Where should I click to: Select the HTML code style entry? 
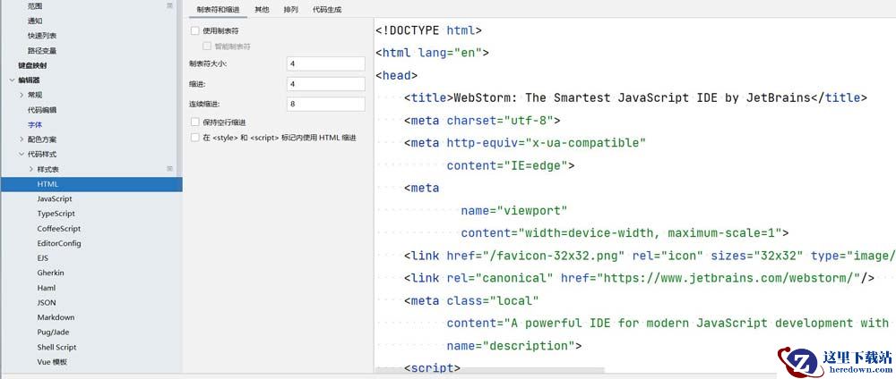coord(91,184)
